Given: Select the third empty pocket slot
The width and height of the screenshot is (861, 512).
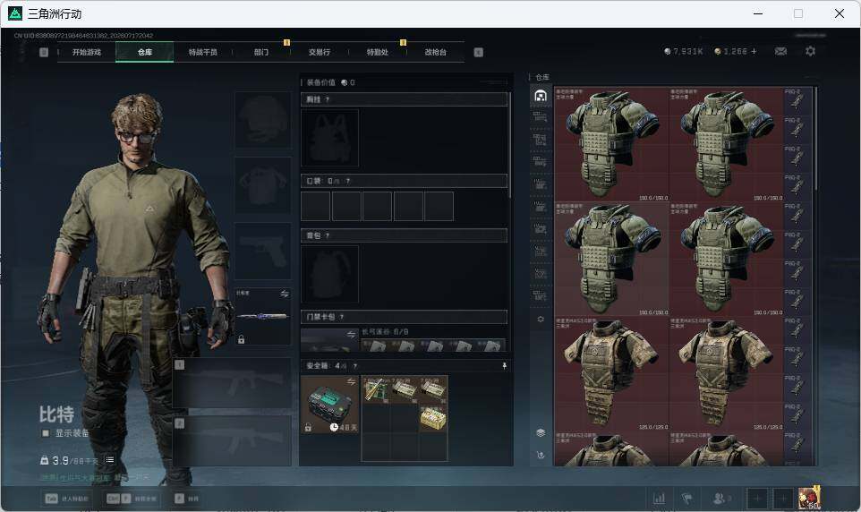Looking at the screenshot, I should (377, 206).
